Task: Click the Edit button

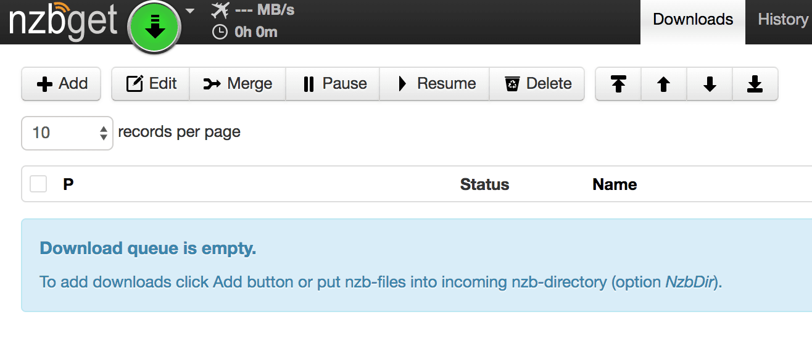Action: coord(151,84)
